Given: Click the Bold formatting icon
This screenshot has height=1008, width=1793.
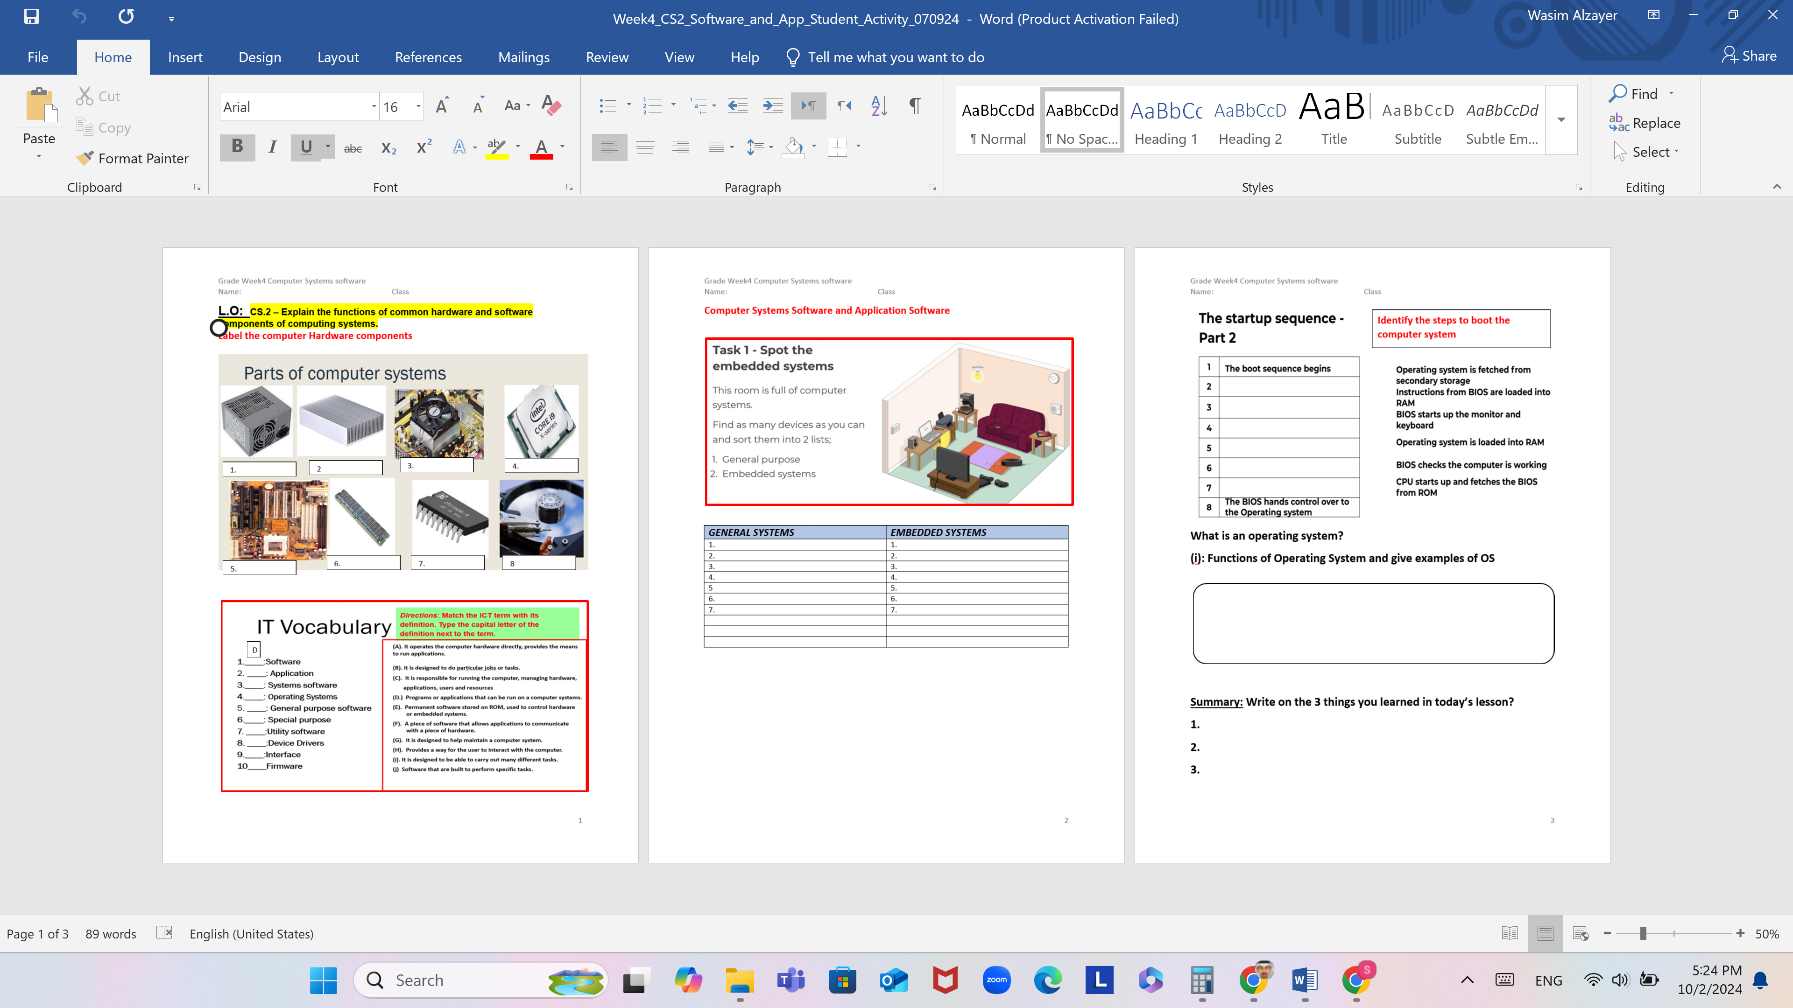Looking at the screenshot, I should [x=236, y=147].
